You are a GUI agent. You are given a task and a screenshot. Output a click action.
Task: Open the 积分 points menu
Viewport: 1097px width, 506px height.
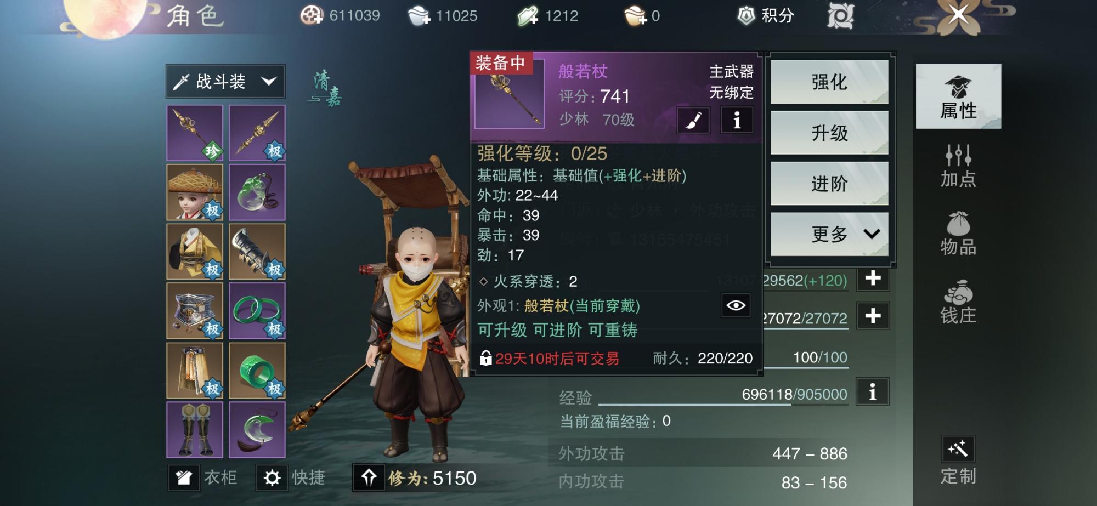[766, 15]
